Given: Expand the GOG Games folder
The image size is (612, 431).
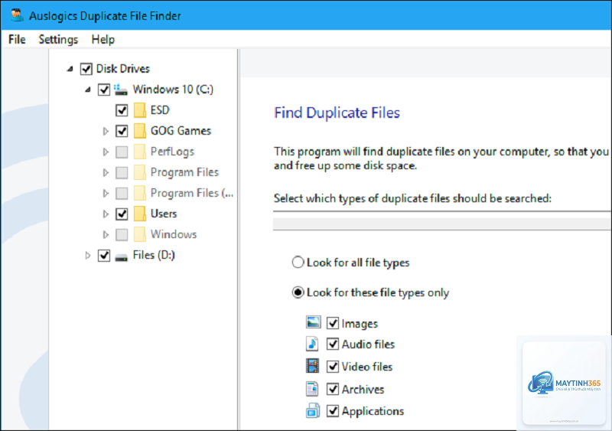Looking at the screenshot, I should [106, 132].
